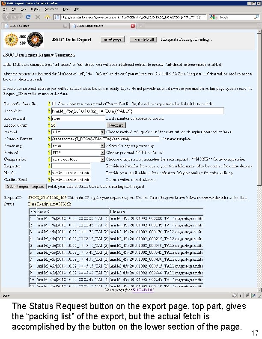Open the History menu
The width and height of the screenshot is (262, 339).
(36, 9)
